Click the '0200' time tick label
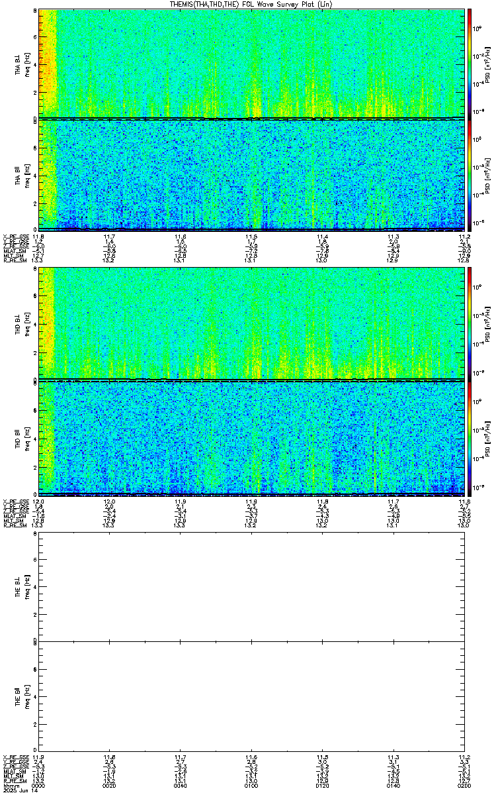496x795 pixels. pos(464,786)
